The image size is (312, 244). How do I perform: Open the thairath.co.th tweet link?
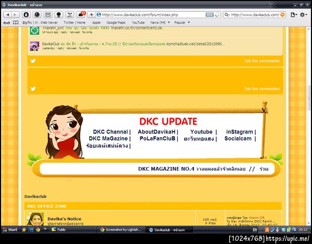click(138, 28)
